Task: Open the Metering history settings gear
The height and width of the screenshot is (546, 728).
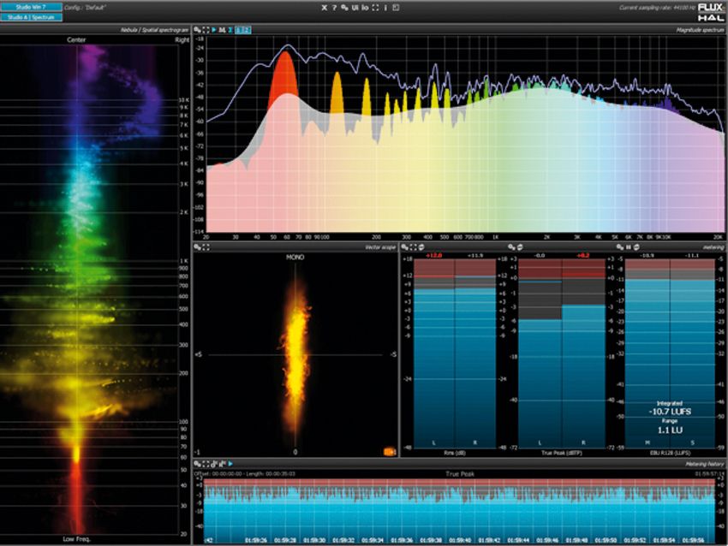Action: 197,463
